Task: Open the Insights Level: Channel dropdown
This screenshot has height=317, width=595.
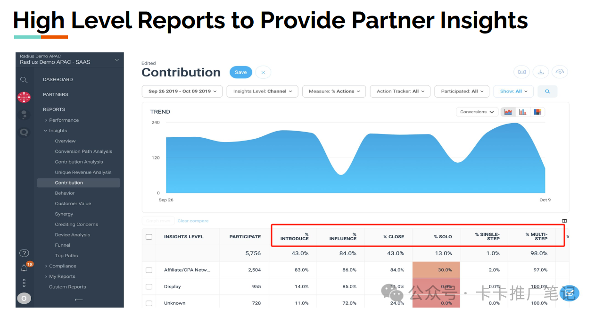Action: [x=262, y=92]
